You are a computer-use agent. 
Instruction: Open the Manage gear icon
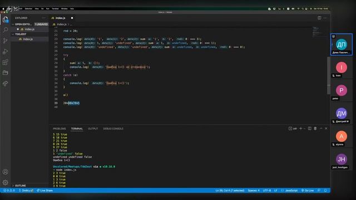click(x=6, y=182)
